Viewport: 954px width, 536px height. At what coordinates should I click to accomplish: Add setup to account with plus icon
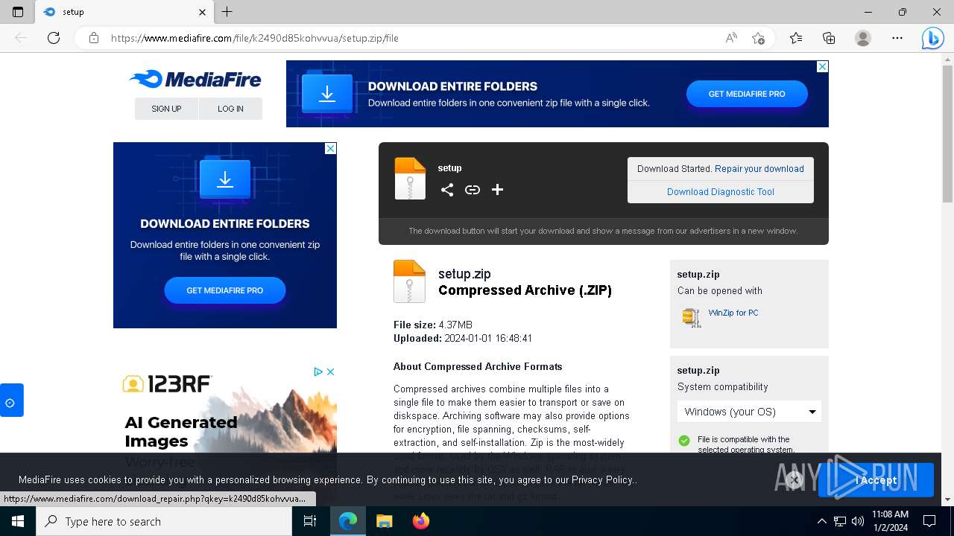click(x=497, y=190)
